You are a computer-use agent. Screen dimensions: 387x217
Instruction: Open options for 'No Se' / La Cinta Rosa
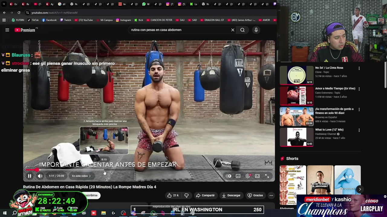click(359, 68)
